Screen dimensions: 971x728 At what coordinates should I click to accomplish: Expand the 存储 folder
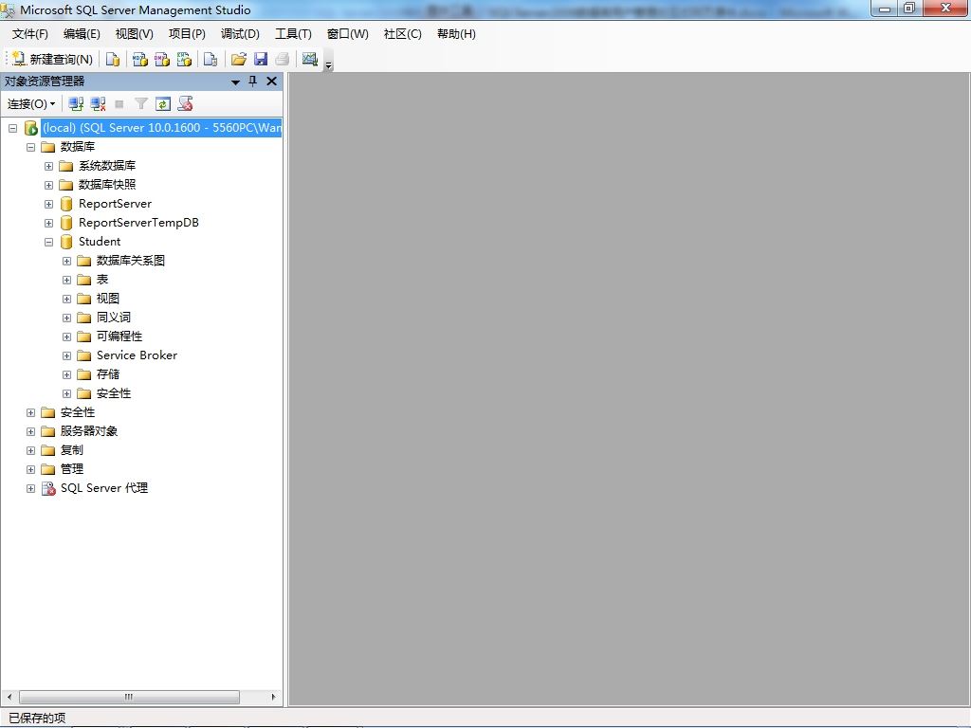(66, 375)
